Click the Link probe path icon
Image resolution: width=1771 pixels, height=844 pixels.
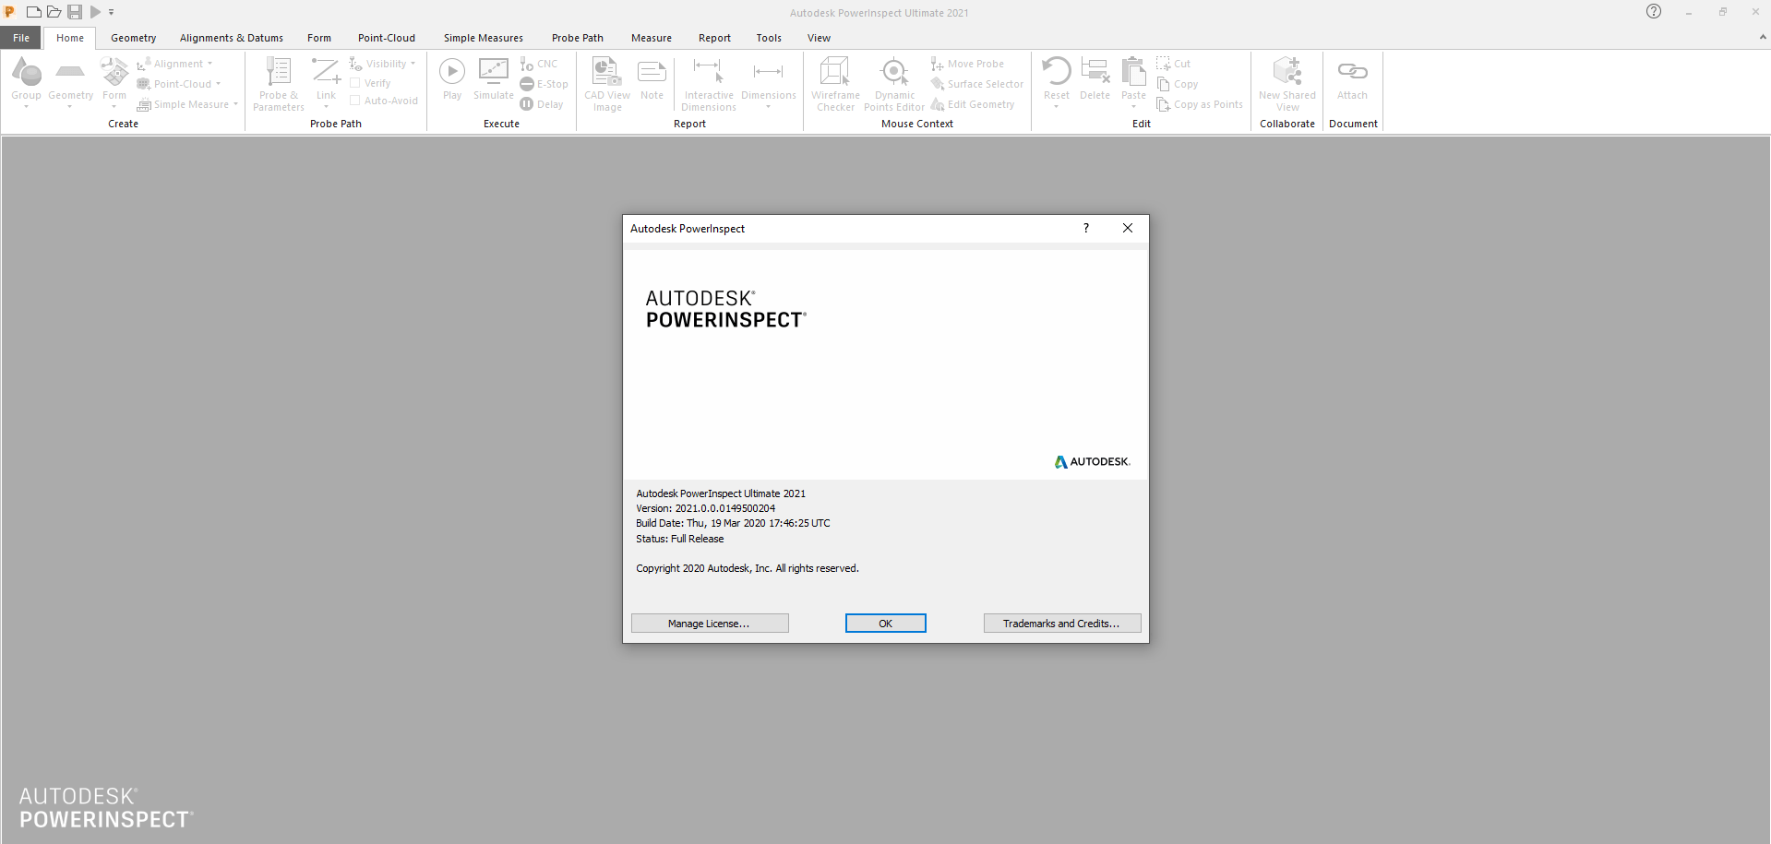tap(326, 72)
